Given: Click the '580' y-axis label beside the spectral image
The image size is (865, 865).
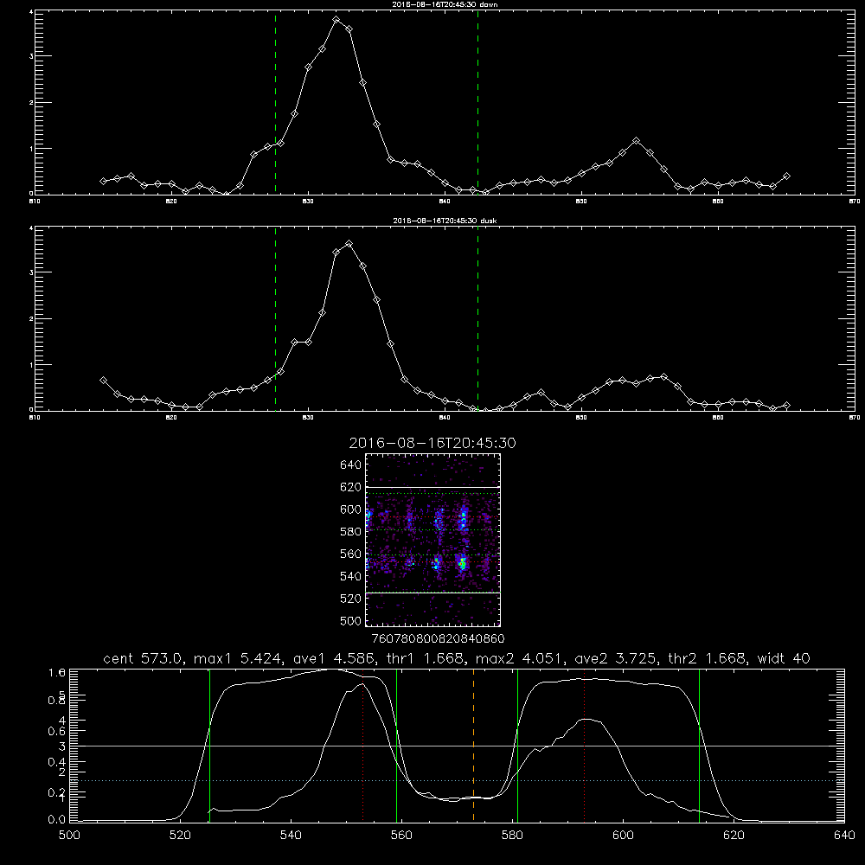Looking at the screenshot, I should [351, 531].
